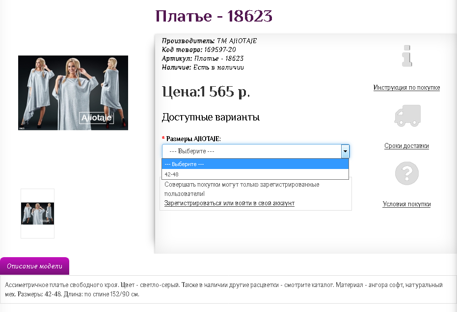
Task: Click the Производитель: TM AJIOTAJE line
Action: tap(209, 41)
